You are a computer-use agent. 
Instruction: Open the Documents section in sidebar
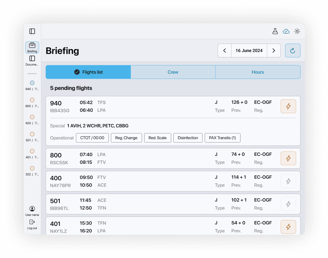coord(32,61)
